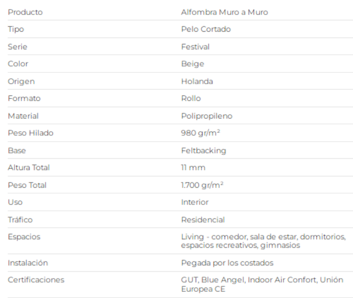Select the 'Pegada por los costados' text
This screenshot has width=353, height=298.
227,263
